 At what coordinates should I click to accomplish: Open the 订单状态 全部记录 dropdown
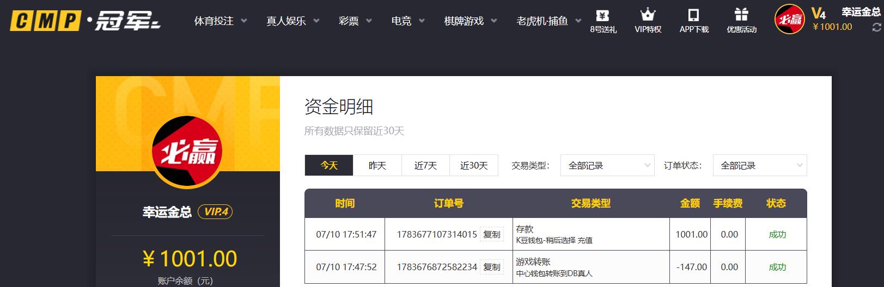[759, 165]
